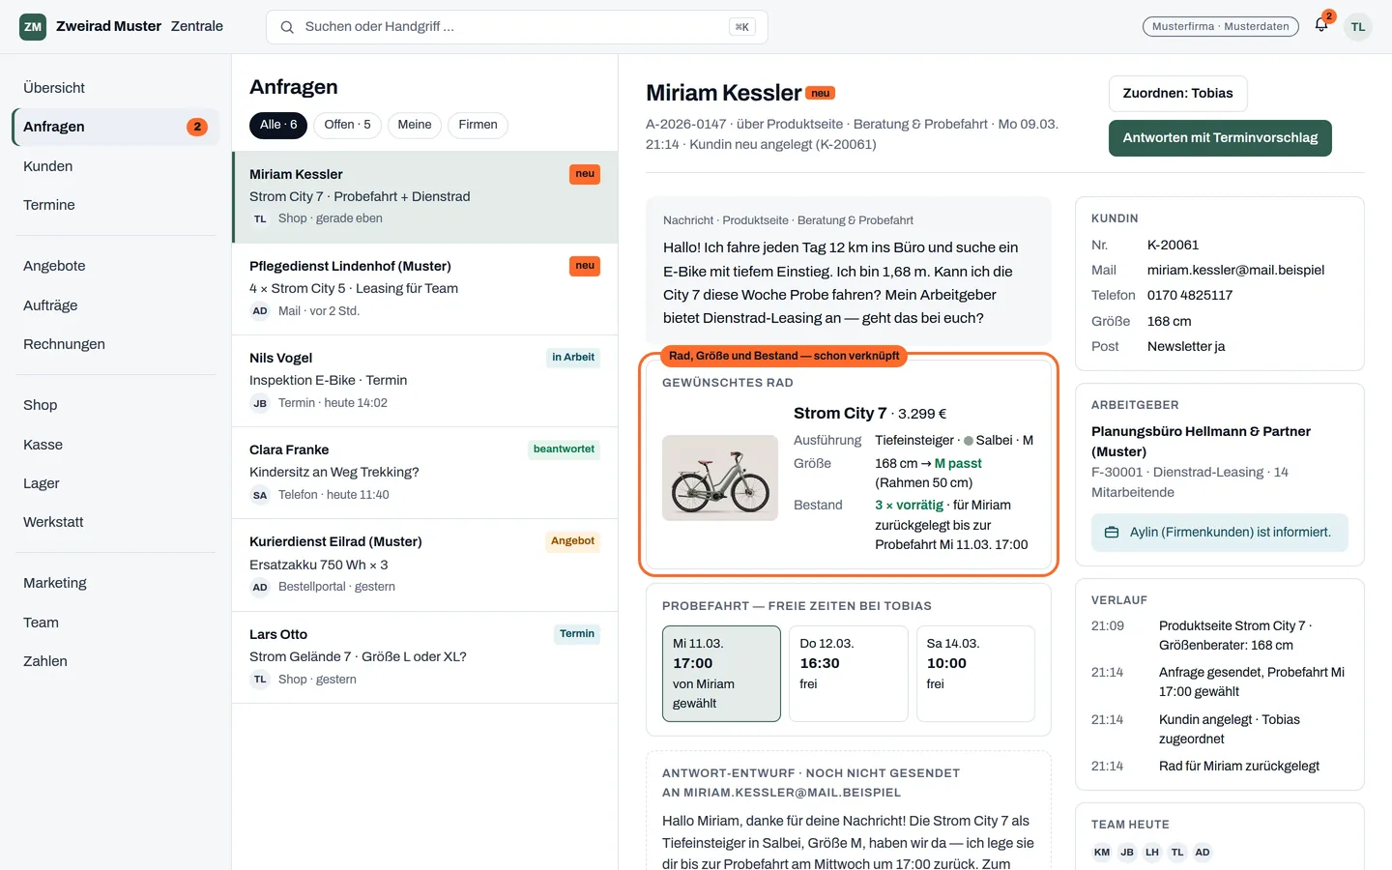
Task: Choose the Do 12.03. 16:30 slot
Action: pos(848,674)
